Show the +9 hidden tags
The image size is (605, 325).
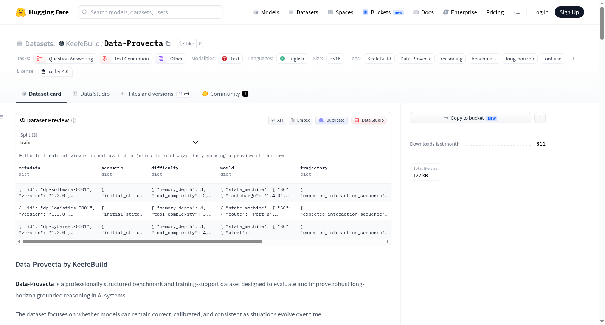click(x=571, y=59)
